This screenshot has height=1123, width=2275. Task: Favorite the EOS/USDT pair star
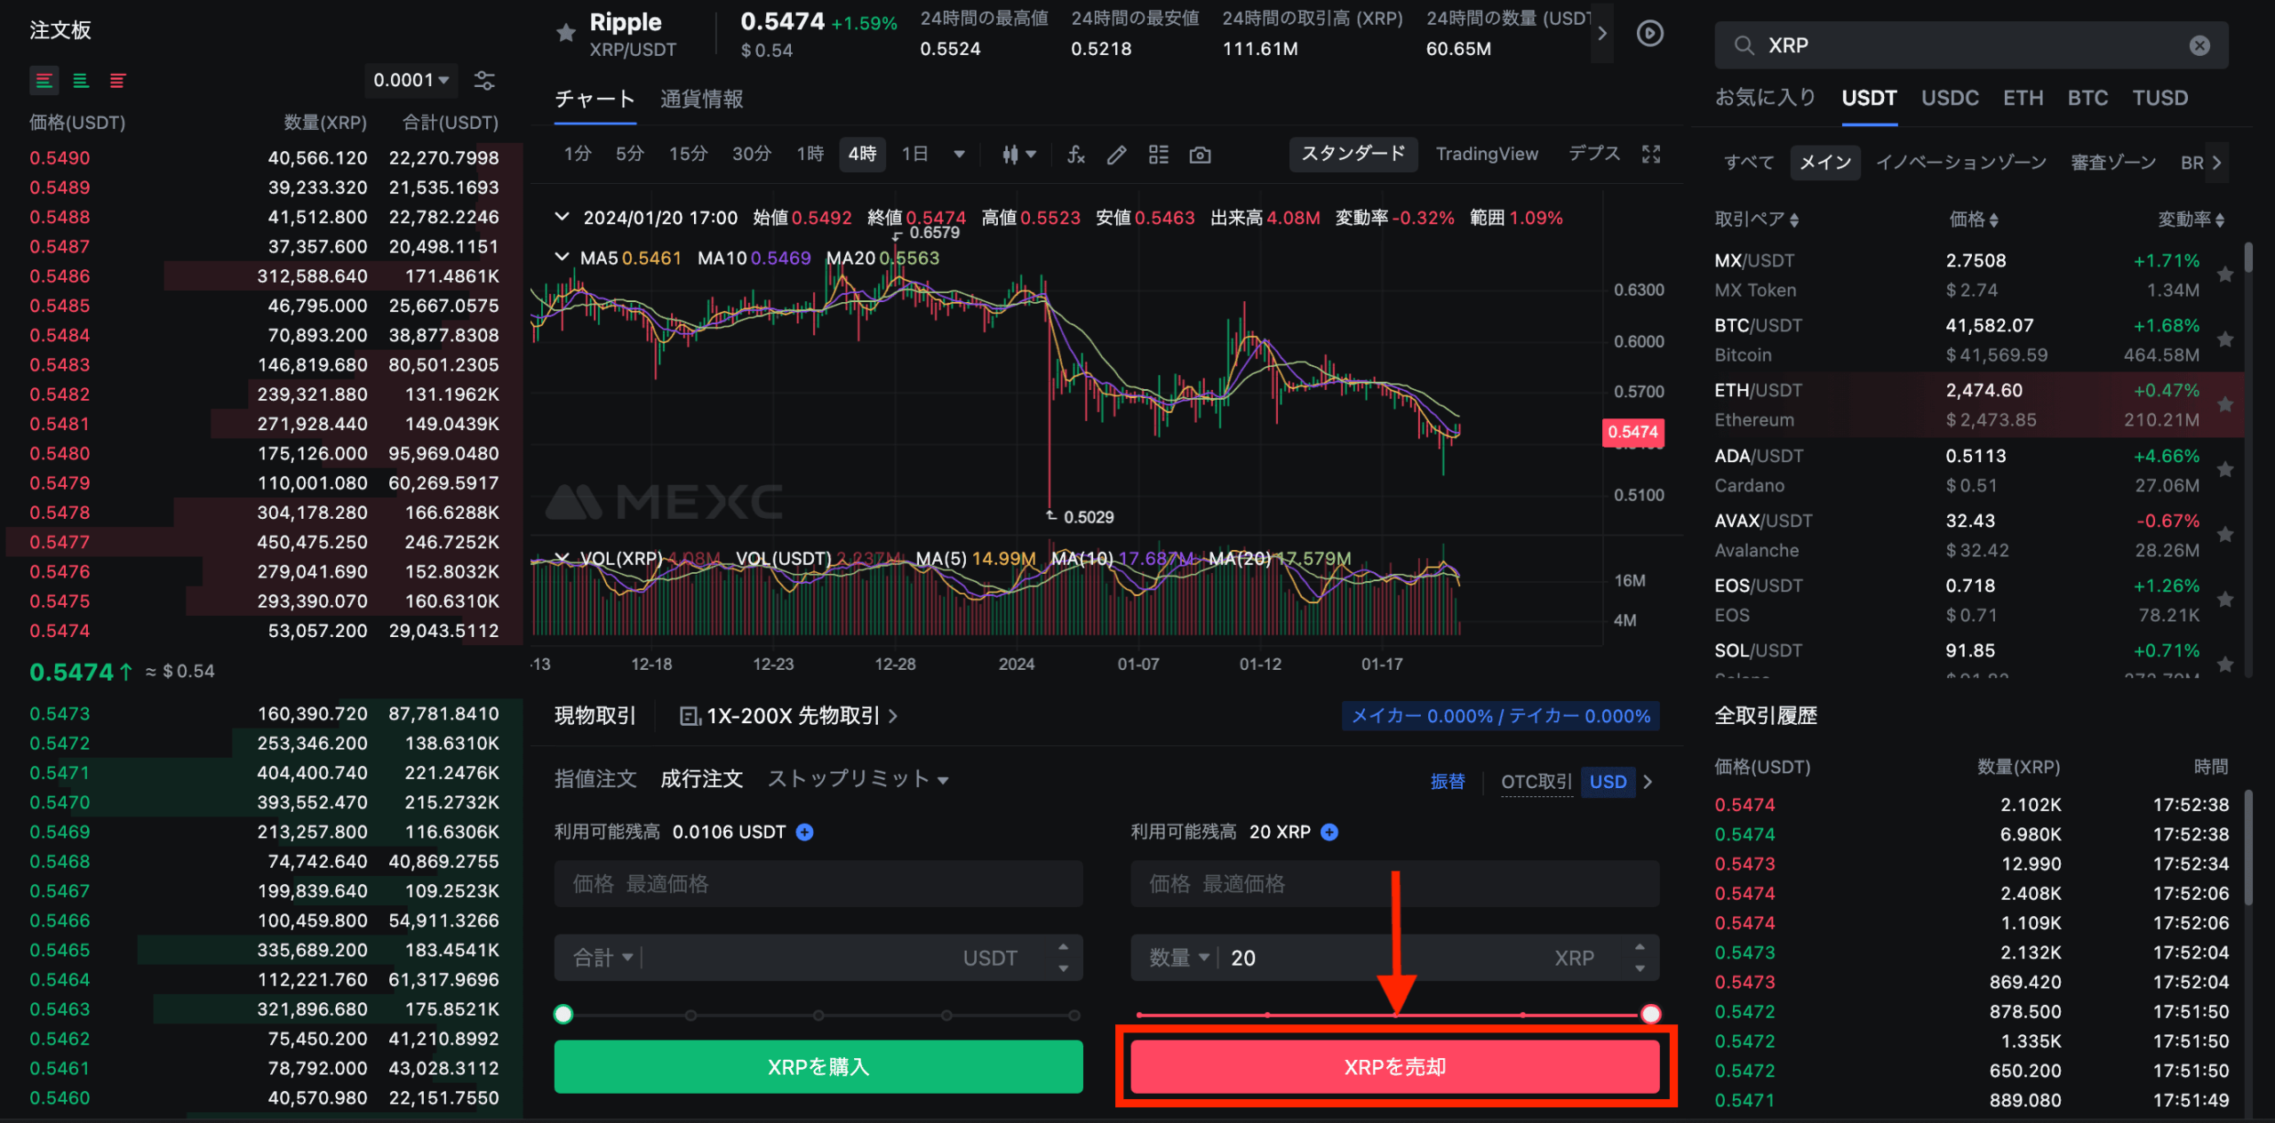click(x=2225, y=600)
